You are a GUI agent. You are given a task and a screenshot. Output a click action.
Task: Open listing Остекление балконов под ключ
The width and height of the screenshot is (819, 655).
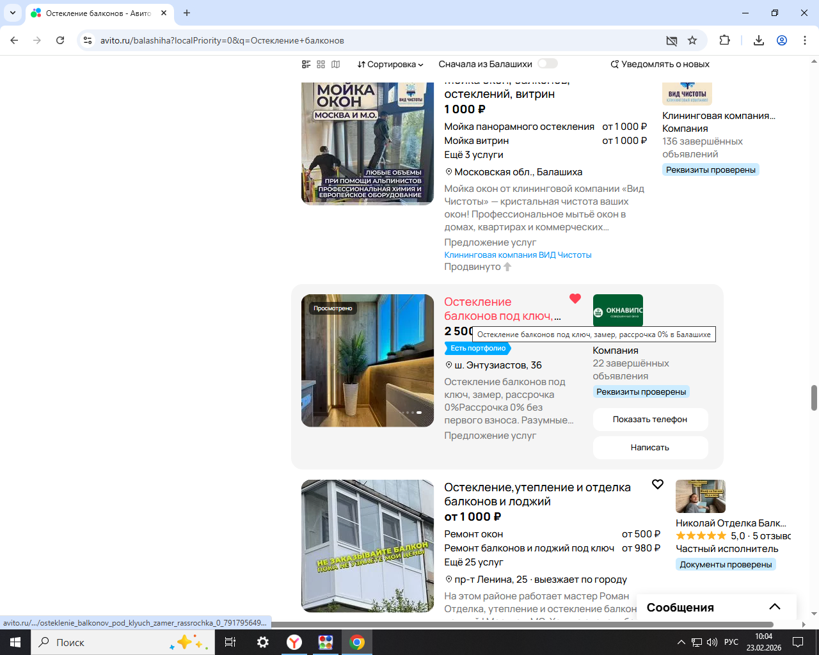[x=503, y=309]
